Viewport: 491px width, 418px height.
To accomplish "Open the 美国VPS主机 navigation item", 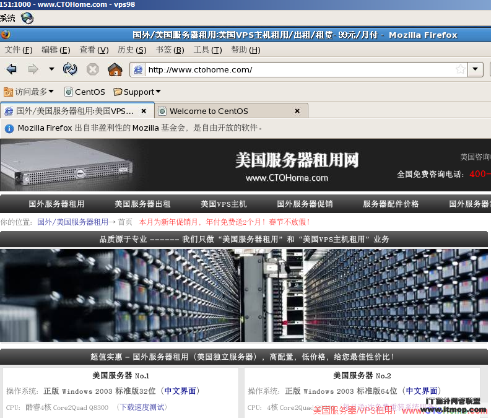I will click(224, 204).
